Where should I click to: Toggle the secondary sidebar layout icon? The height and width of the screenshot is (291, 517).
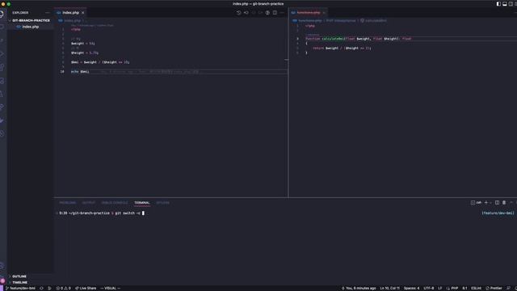click(x=511, y=4)
